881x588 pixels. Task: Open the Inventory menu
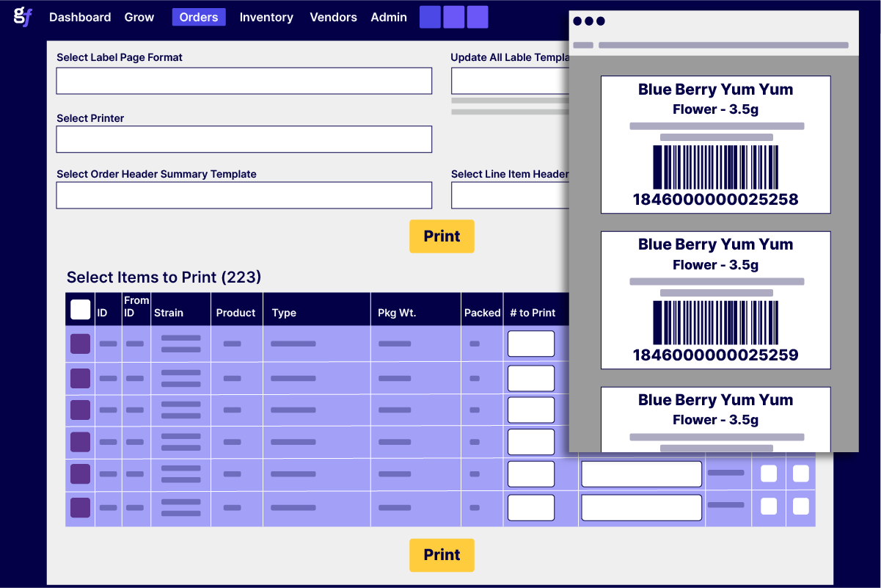[x=266, y=17]
